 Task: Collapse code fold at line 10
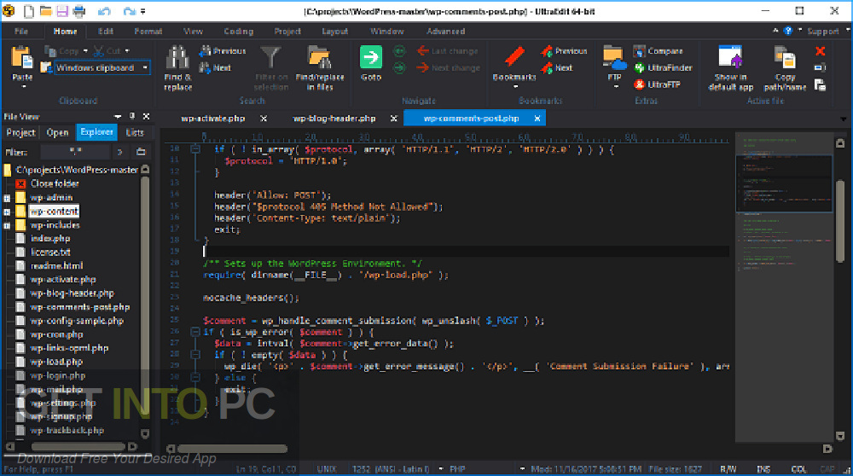195,148
